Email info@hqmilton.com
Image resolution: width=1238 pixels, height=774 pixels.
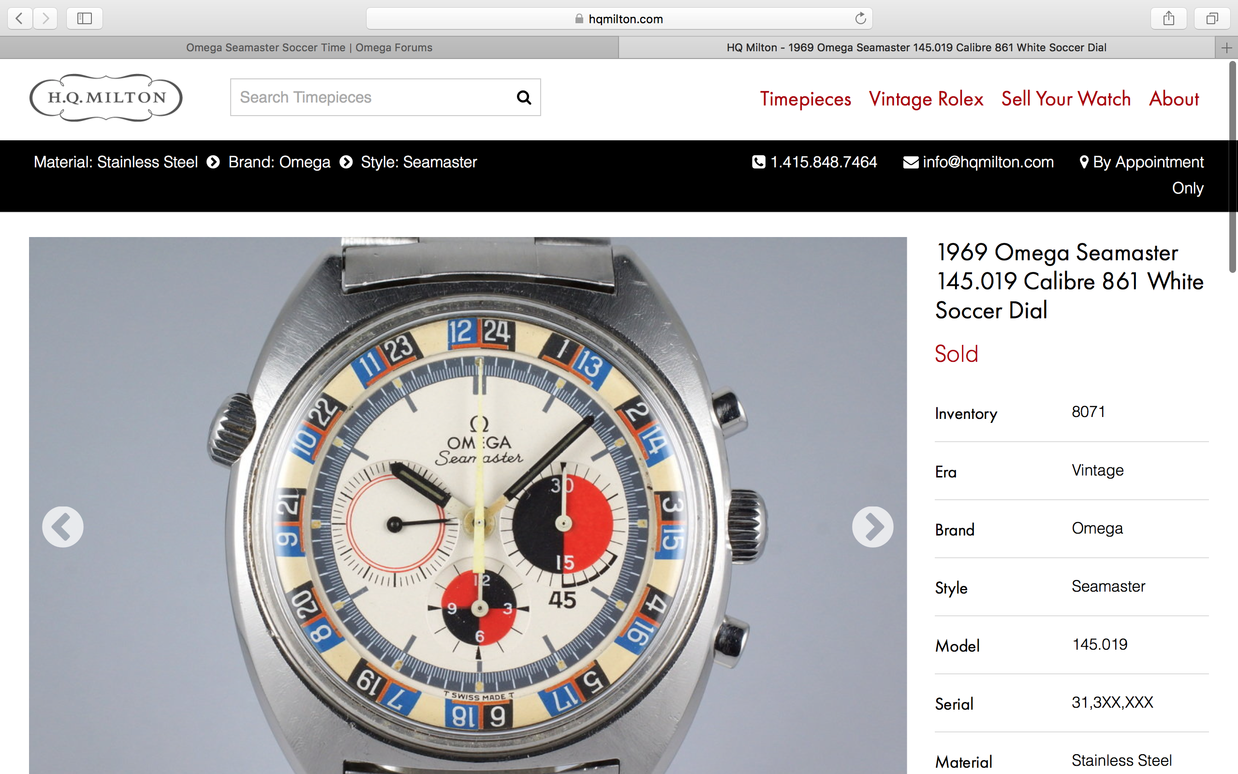[988, 162]
